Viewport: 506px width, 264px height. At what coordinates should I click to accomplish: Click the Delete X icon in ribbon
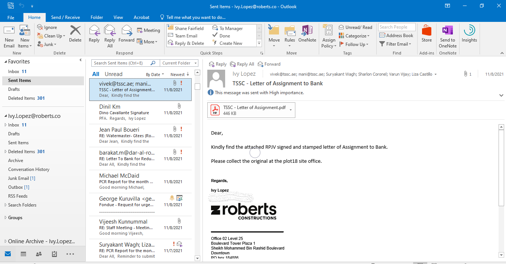click(x=75, y=30)
